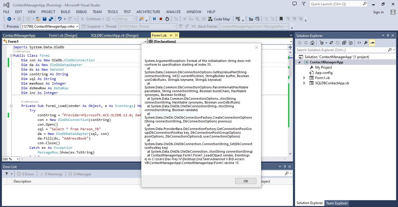Open the ARCHITECTURE menu
This screenshot has height=207, width=398.
(x=148, y=12)
